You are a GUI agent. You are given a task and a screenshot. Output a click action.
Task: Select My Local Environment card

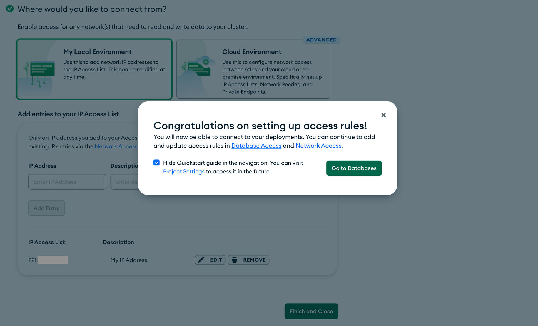pyautogui.click(x=94, y=69)
